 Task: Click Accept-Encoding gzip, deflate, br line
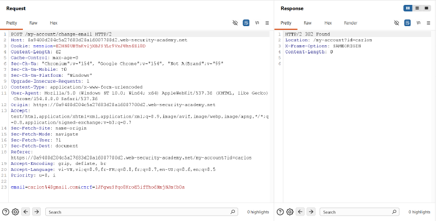58,164
